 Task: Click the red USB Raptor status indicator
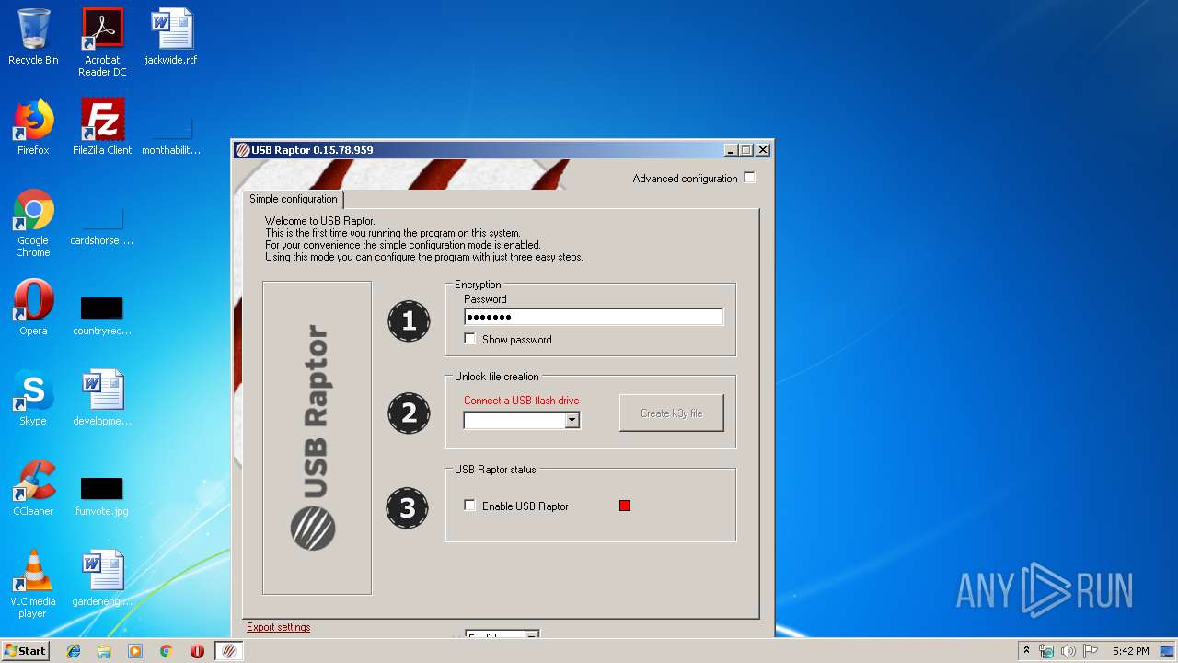pyautogui.click(x=625, y=506)
